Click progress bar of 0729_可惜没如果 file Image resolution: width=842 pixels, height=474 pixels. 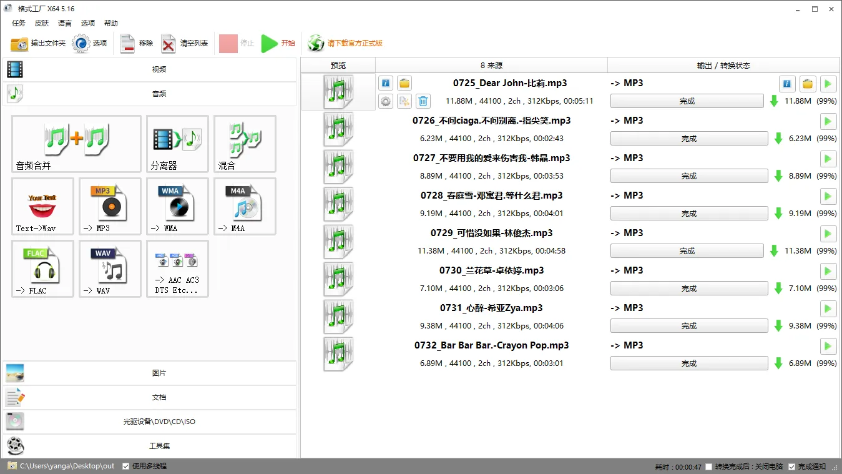[x=687, y=251]
